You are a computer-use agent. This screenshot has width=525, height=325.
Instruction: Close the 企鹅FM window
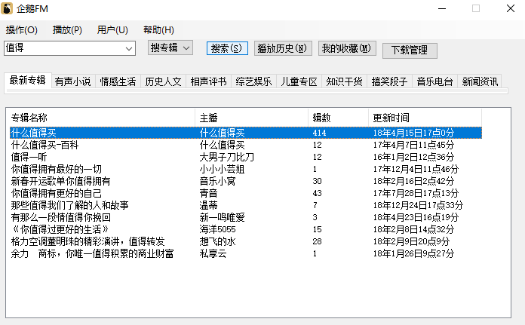point(510,8)
